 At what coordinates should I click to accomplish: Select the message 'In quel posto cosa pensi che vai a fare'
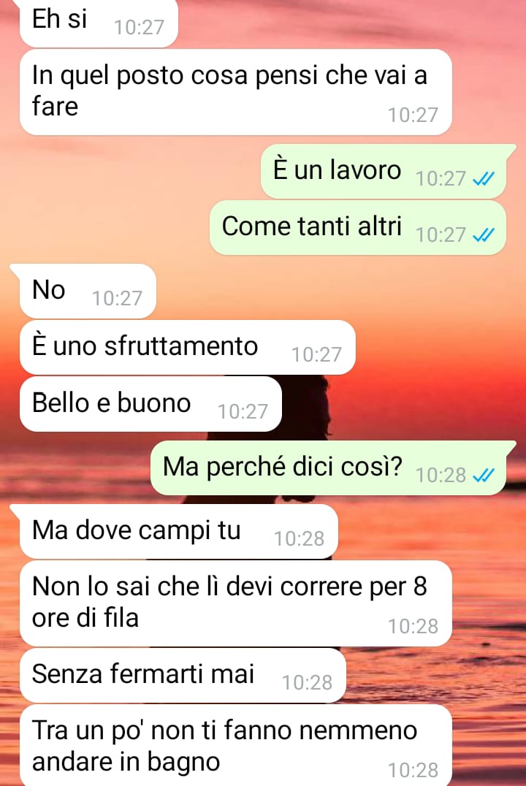[236, 92]
